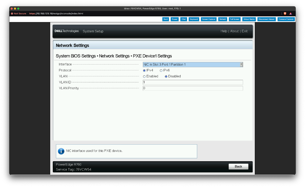Open the Chat panel
Screen dimensions: 305x187
pyautogui.click(x=184, y=19)
